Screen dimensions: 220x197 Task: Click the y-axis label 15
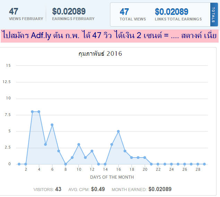pyautogui.click(x=8, y=65)
